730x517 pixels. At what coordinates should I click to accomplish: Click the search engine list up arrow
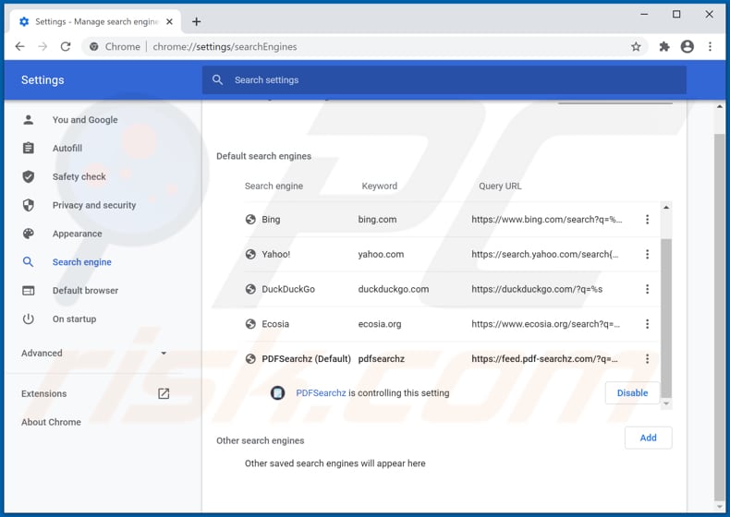pos(666,208)
